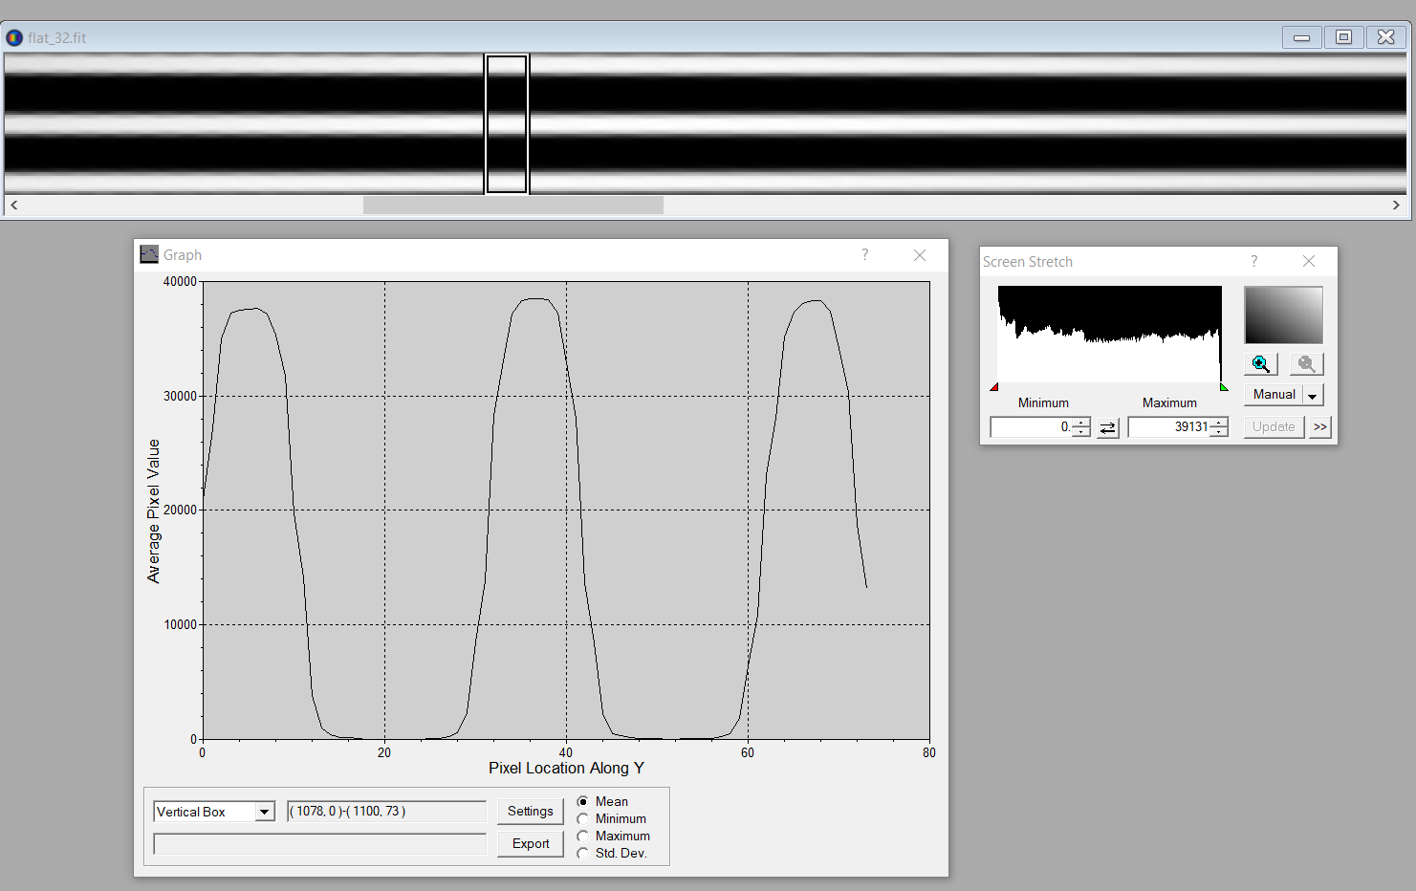Click the image horizontal scrollbar right arrow
This screenshot has height=891, width=1416.
pos(1396,205)
